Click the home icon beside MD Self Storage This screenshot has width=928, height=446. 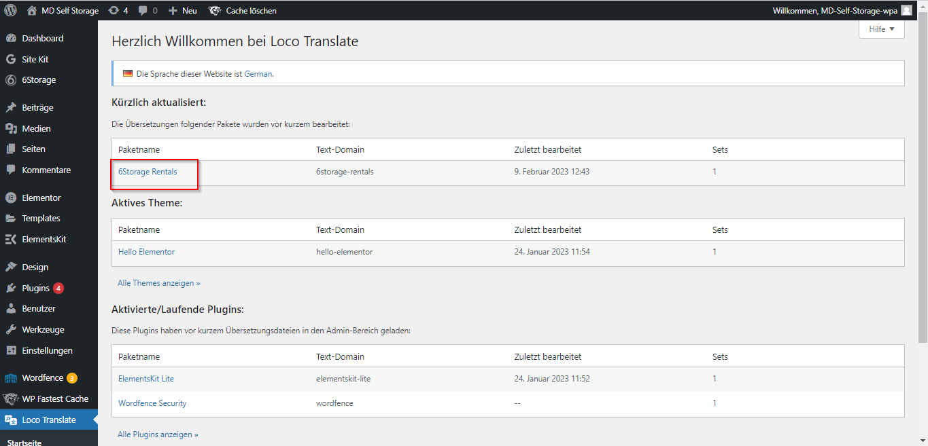point(32,10)
